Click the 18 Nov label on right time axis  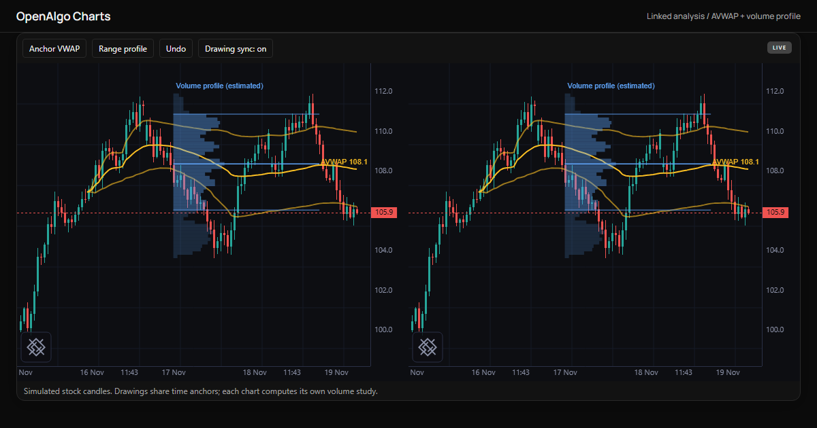(646, 372)
